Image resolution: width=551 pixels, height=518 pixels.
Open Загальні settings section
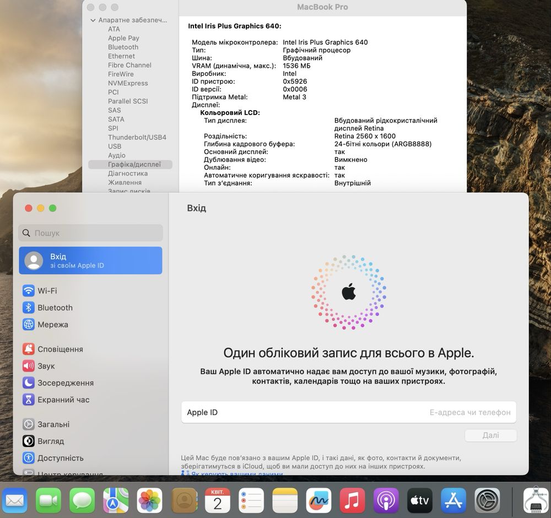[x=90, y=424]
